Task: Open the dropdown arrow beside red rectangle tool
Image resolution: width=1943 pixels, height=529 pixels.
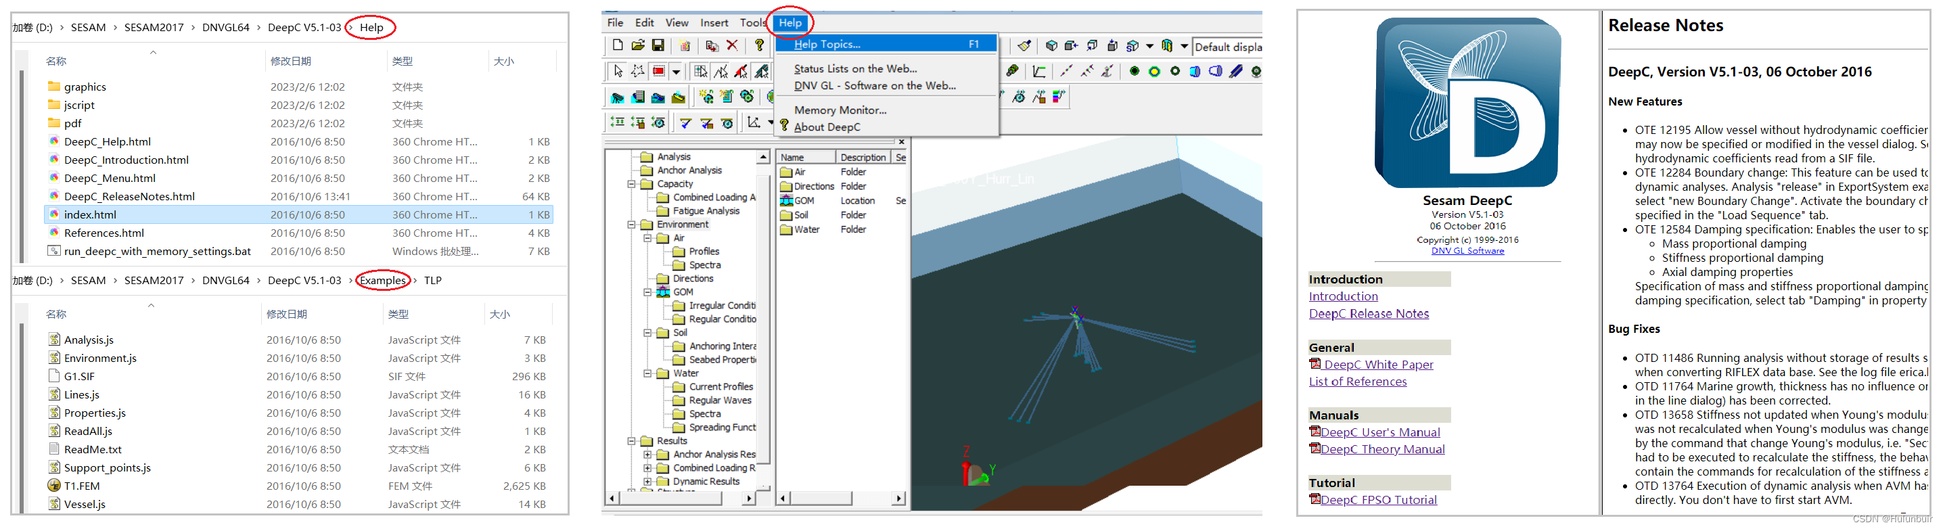Action: tap(676, 72)
